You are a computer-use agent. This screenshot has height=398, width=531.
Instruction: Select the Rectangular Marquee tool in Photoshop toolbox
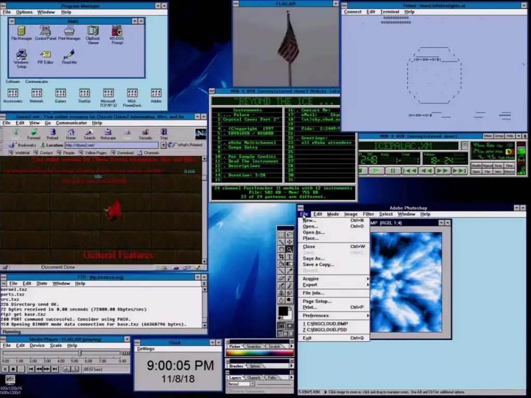pyautogui.click(x=281, y=234)
